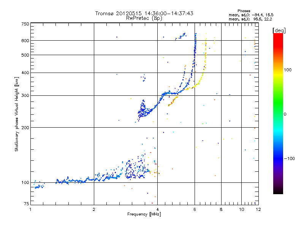Click the y-axis label '750'
Screen dimensions: 304x228
(25, 24)
